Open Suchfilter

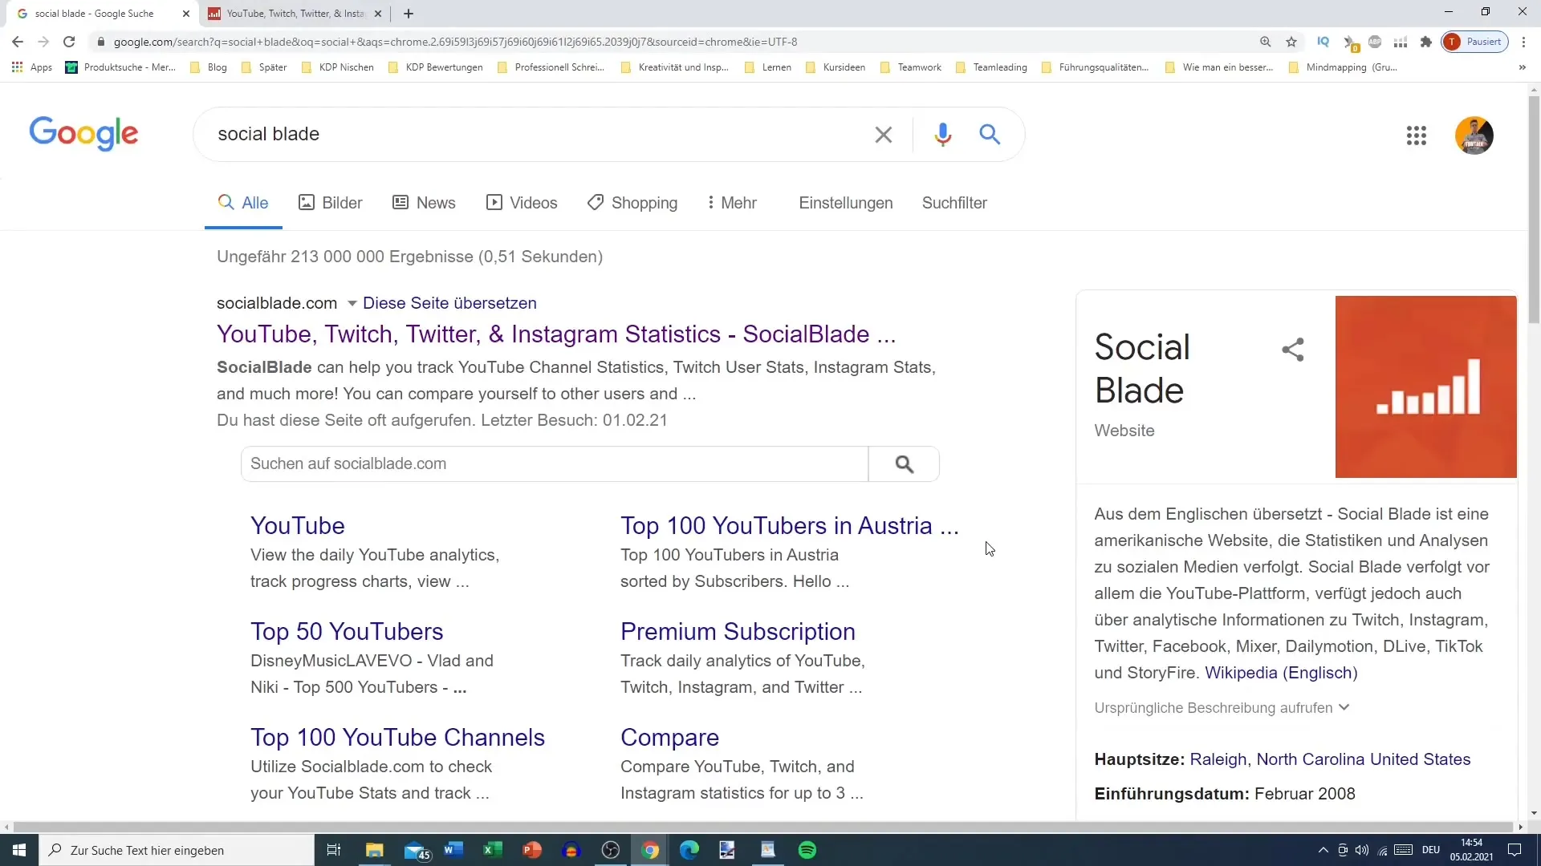tap(954, 203)
